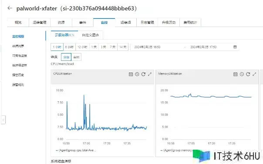Refresh the MemoryUtilization chart
Image resolution: width=263 pixels, height=164 pixels.
248,74
